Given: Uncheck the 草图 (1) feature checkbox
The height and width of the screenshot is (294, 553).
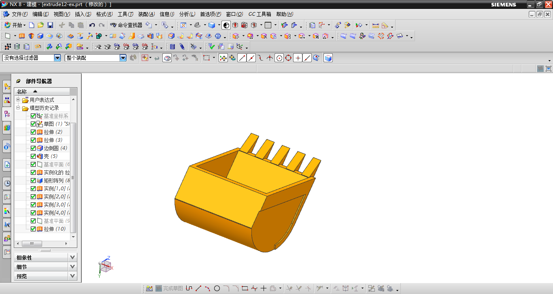Looking at the screenshot, I should click(33, 124).
